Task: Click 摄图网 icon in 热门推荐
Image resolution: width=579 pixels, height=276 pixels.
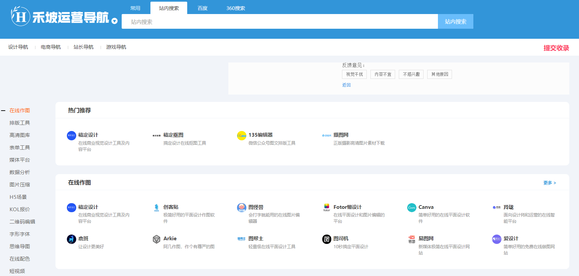Action: coord(327,136)
